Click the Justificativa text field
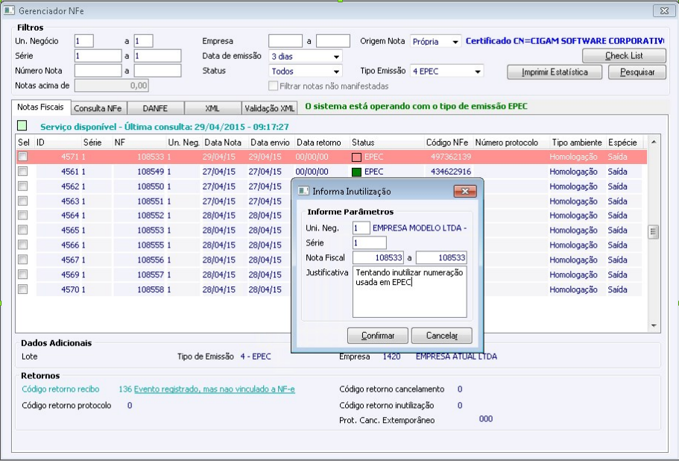This screenshot has width=679, height=461. pyautogui.click(x=410, y=292)
